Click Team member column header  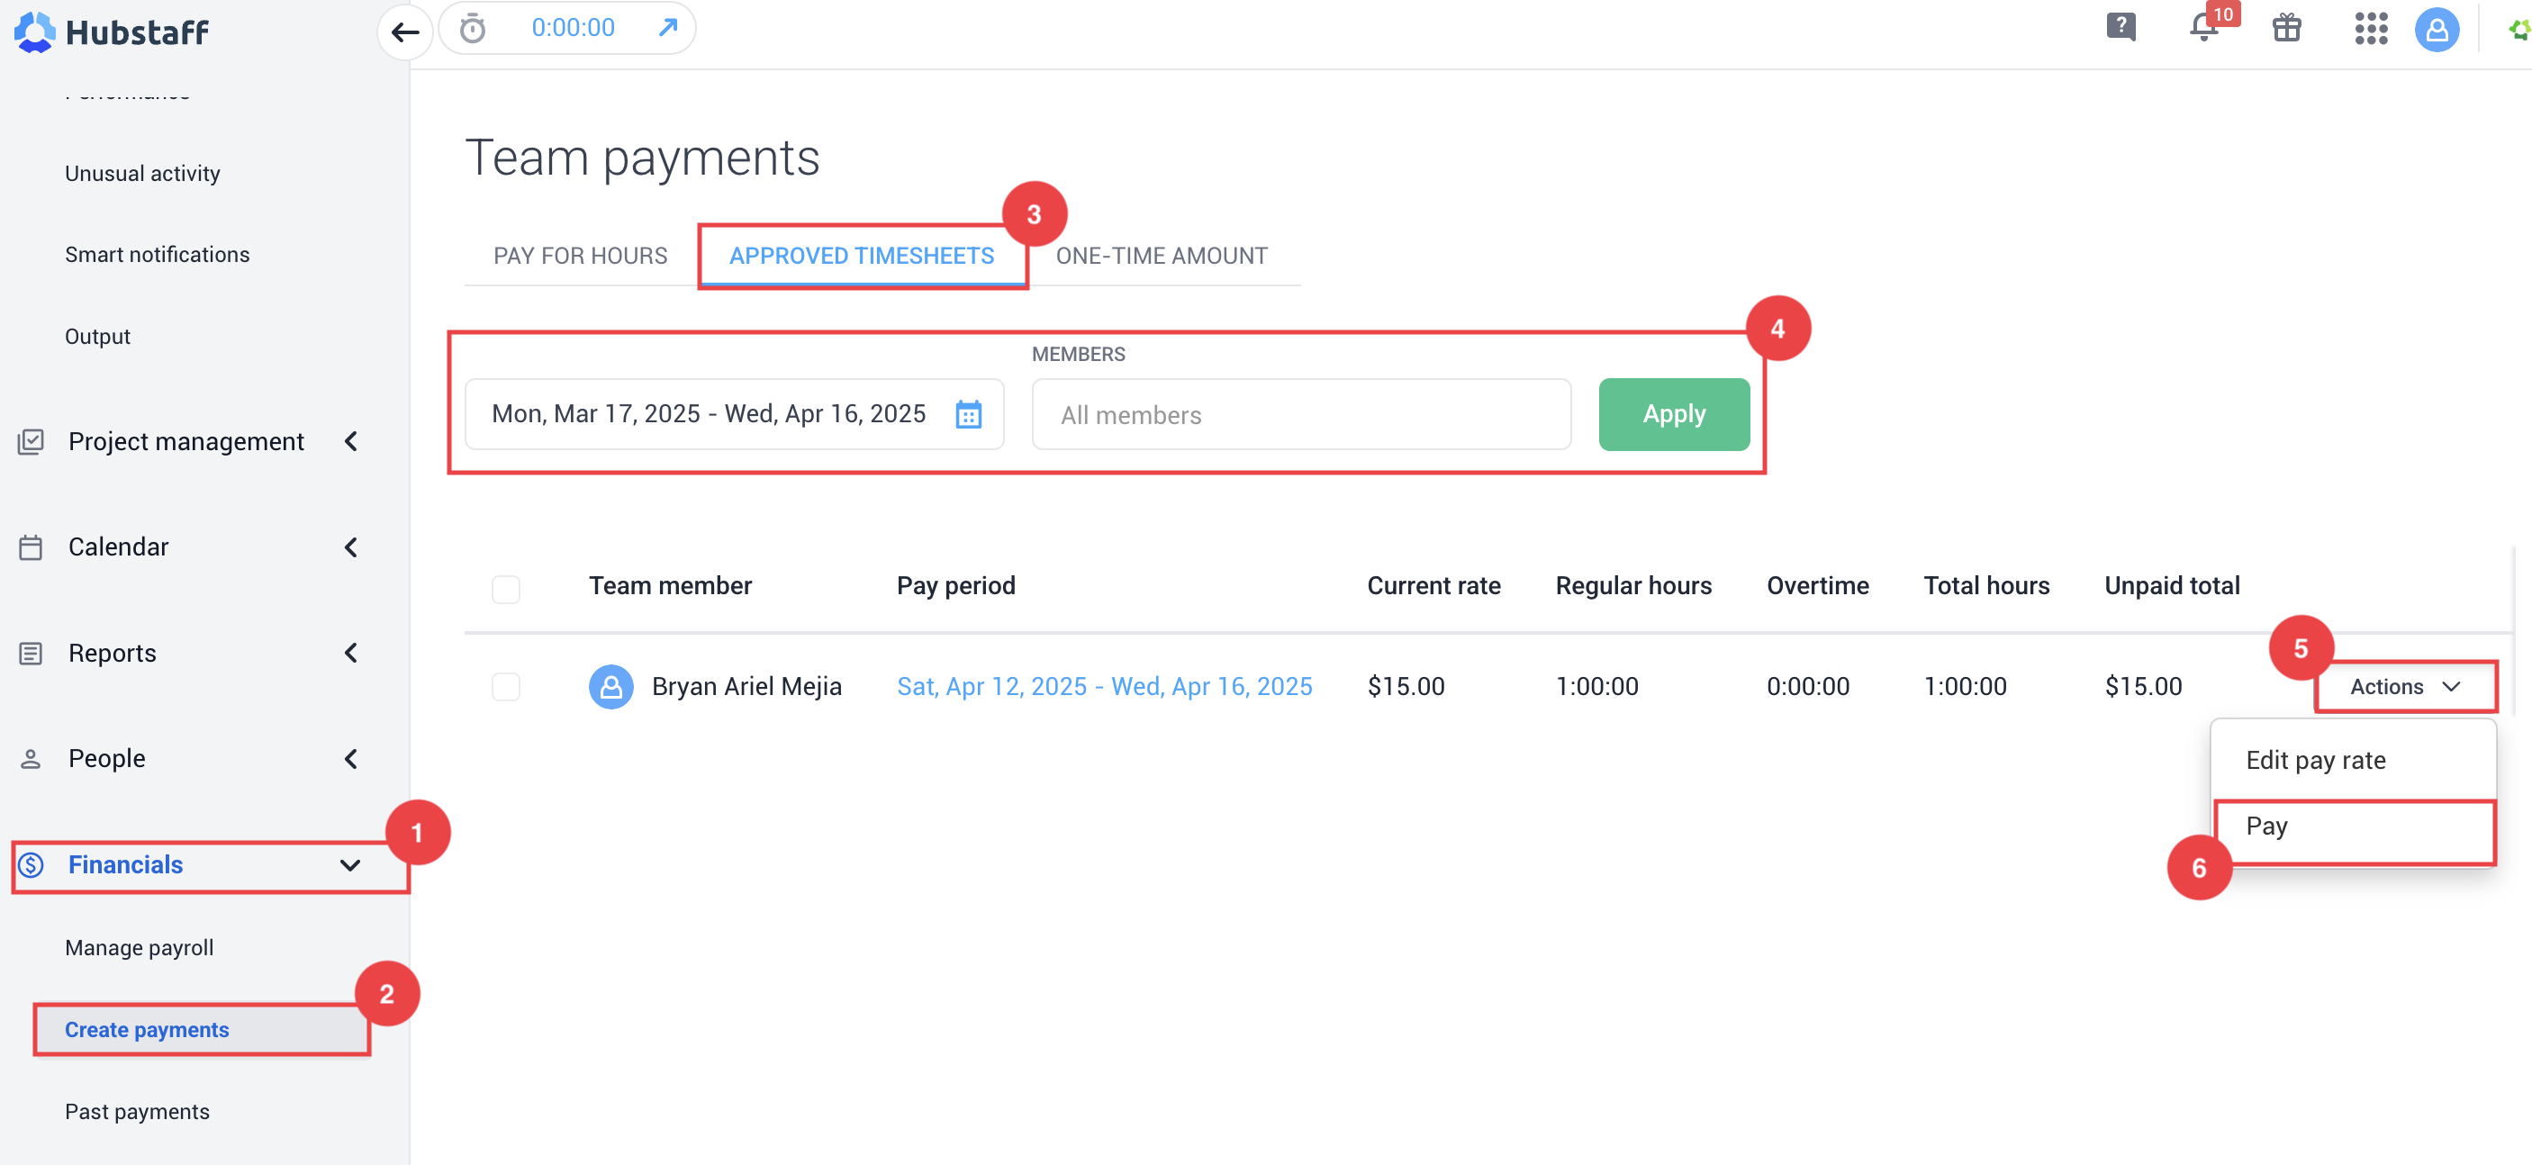click(x=670, y=586)
